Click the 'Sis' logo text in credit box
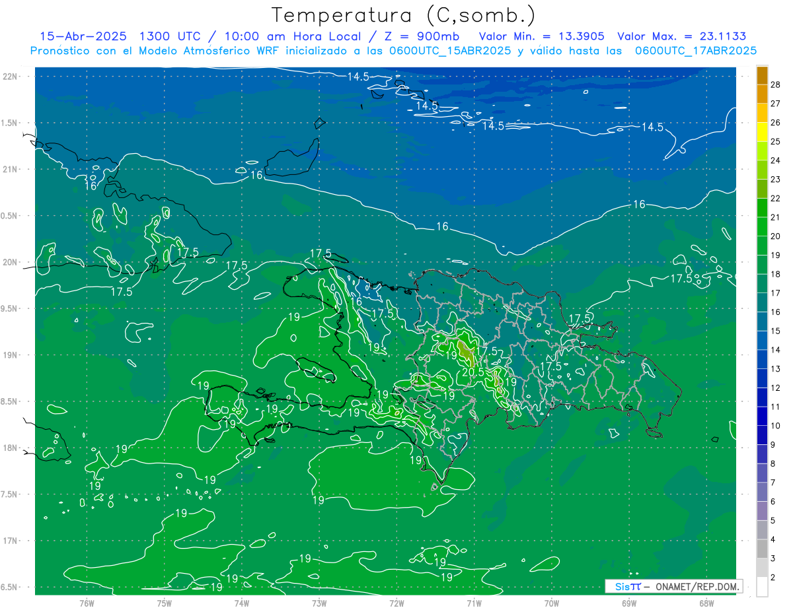793x612 pixels. (621, 586)
